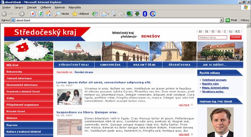Click the Stop loading toolbar icon
The height and width of the screenshot is (137, 251).
coord(33,14)
